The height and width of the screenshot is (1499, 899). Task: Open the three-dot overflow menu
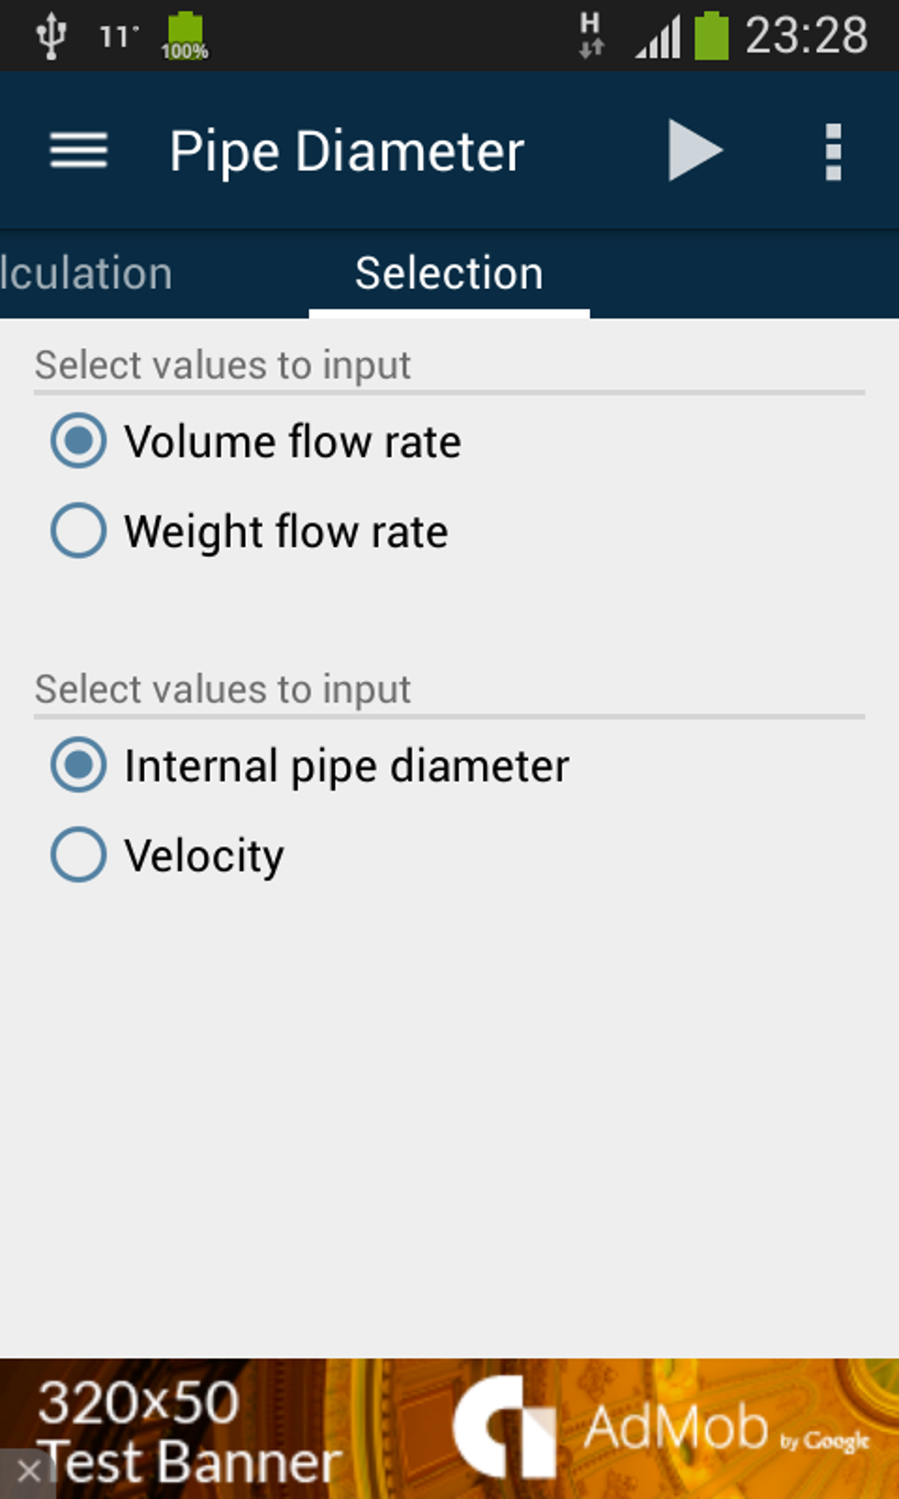click(832, 152)
